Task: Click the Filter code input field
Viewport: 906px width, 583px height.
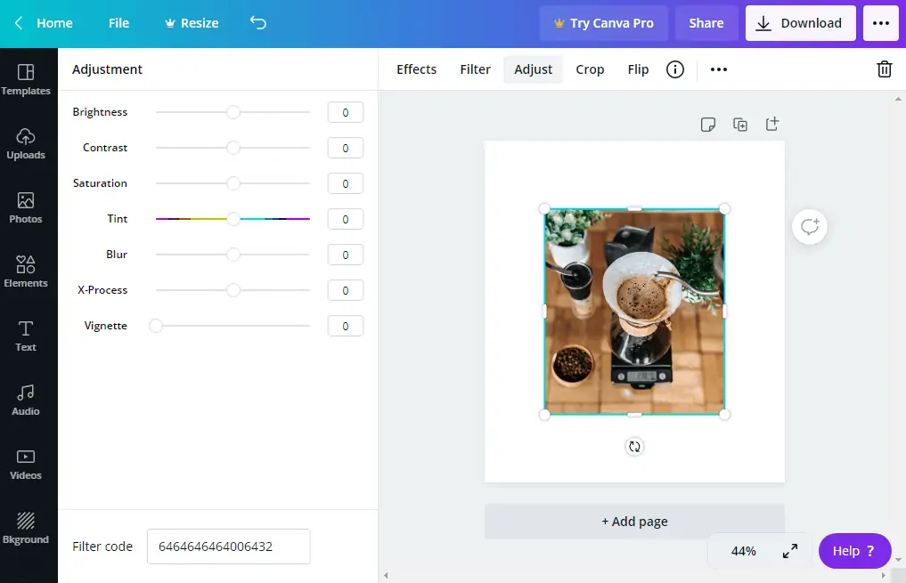Action: (x=228, y=547)
